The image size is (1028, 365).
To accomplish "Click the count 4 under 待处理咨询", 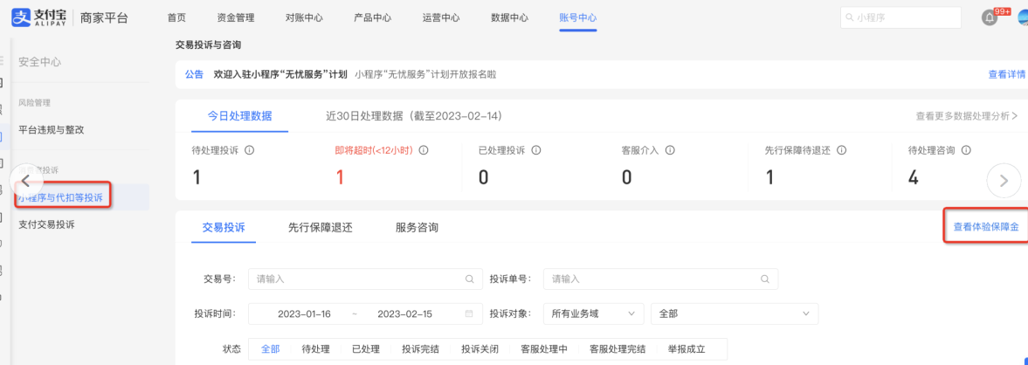I will pos(914,177).
